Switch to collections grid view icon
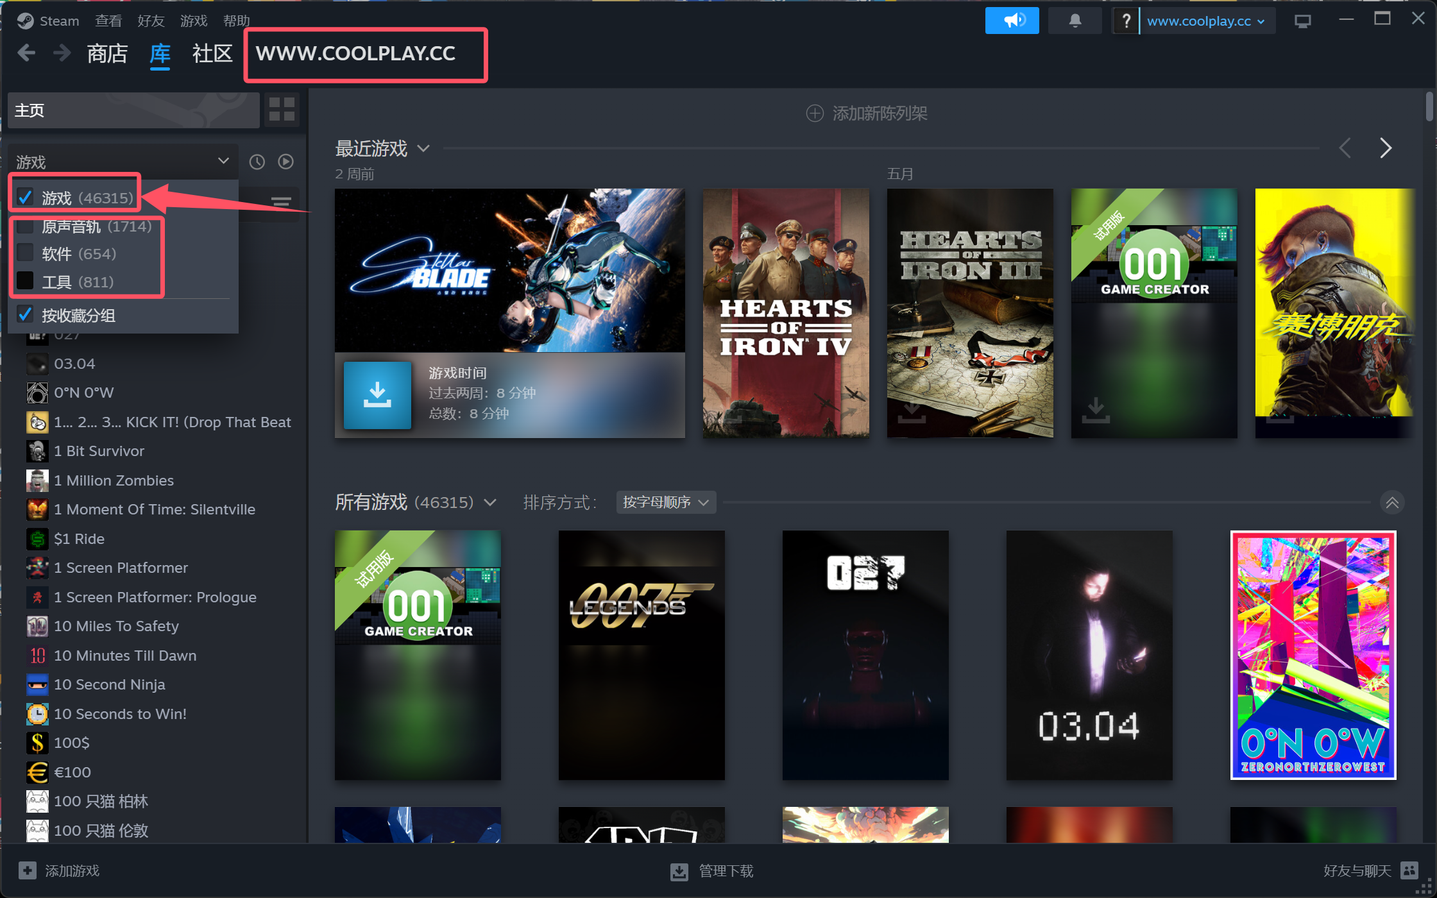Screen dimensions: 1437x898 point(282,110)
